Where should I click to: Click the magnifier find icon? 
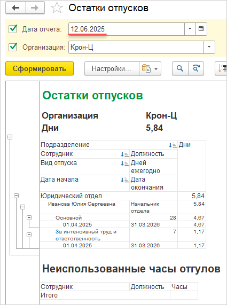pos(180,68)
